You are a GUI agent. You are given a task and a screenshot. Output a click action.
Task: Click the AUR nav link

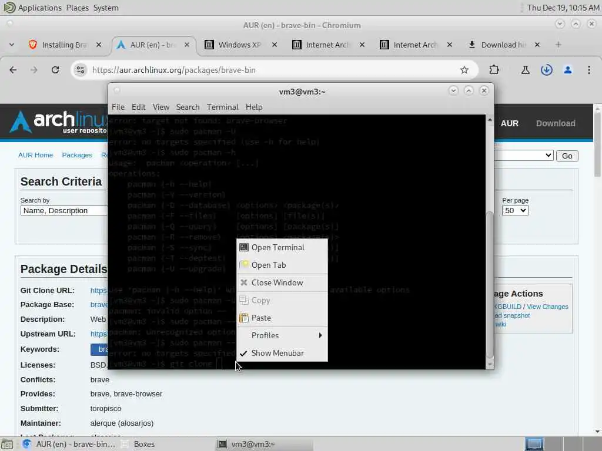[510, 123]
